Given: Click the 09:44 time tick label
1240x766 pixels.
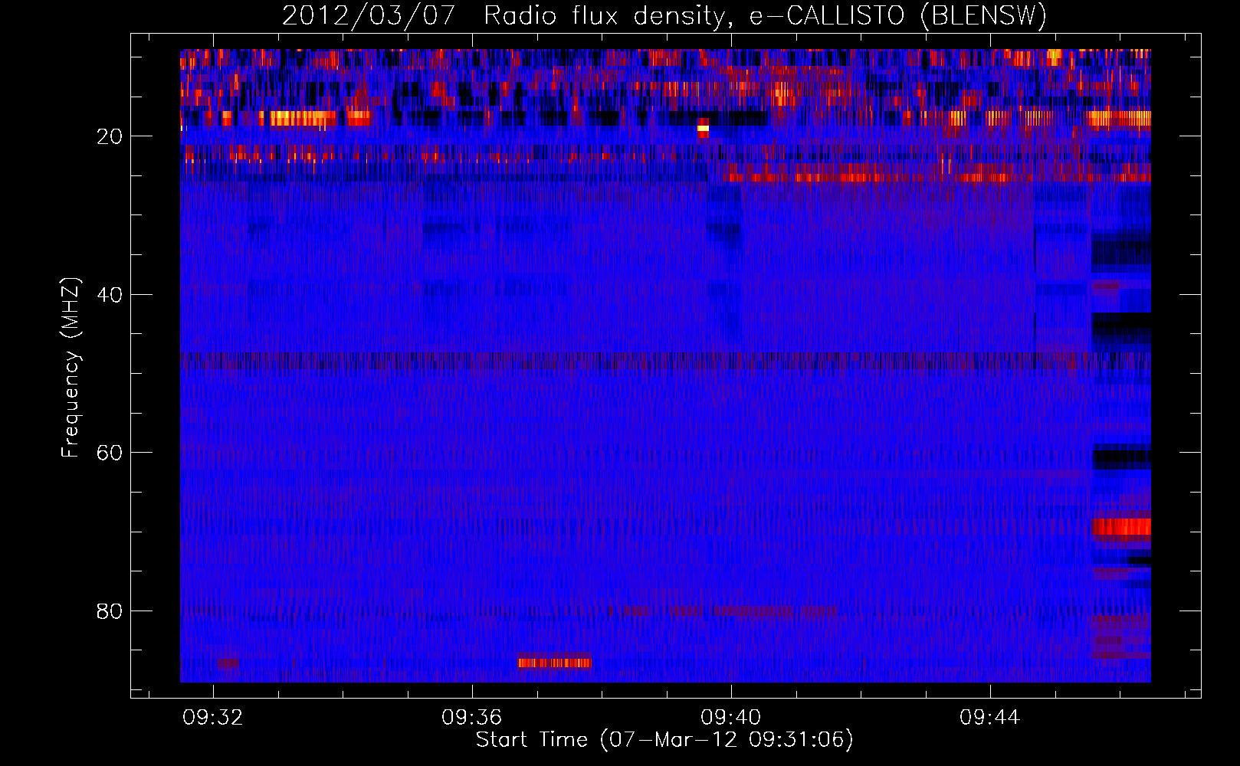Looking at the screenshot, I should tap(990, 717).
